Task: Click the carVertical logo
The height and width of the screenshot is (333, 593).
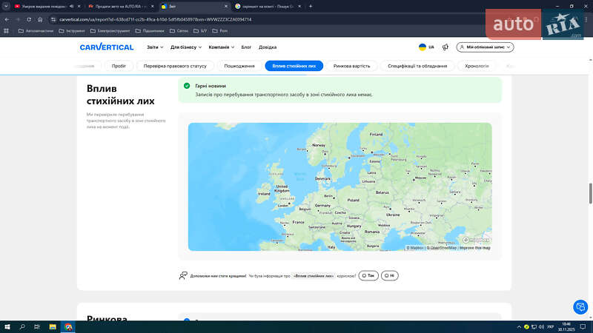Action: [x=107, y=47]
